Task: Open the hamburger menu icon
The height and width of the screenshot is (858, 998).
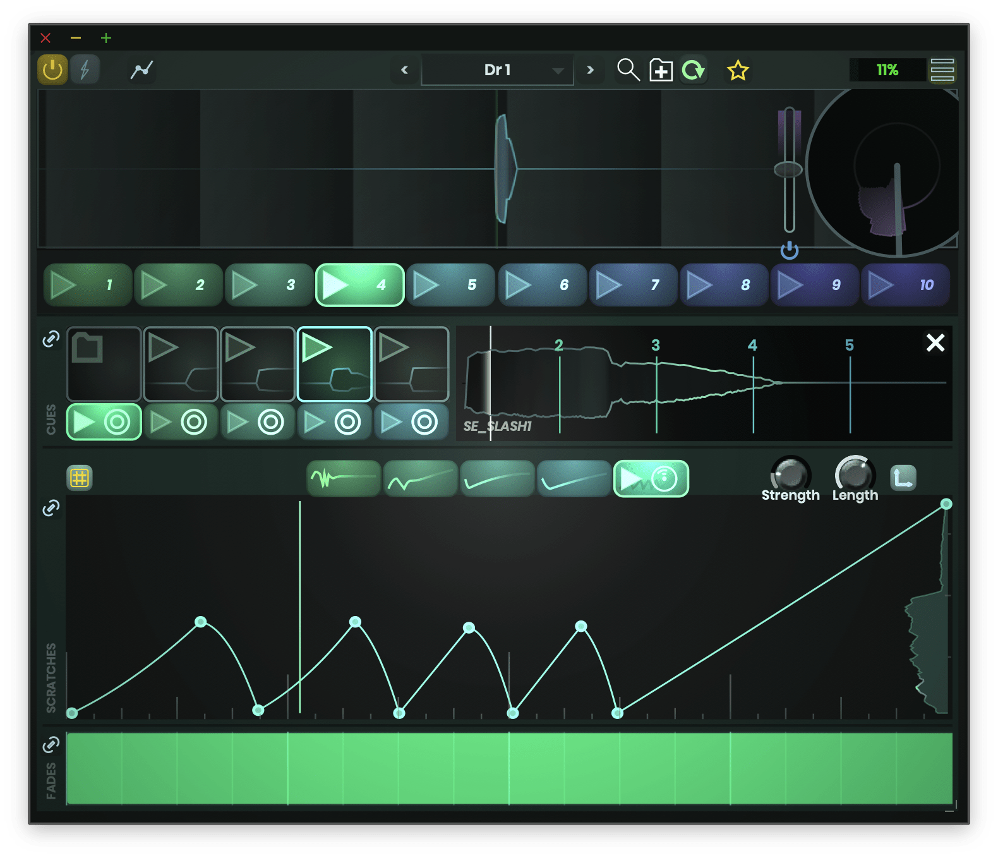Action: (x=942, y=70)
